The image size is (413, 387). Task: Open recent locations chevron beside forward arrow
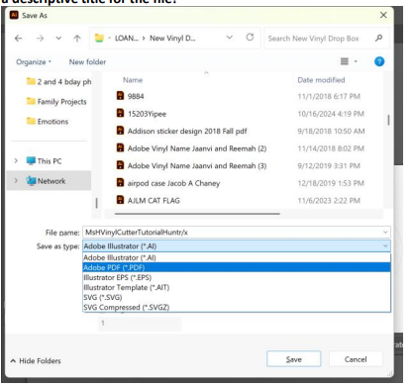click(58, 39)
